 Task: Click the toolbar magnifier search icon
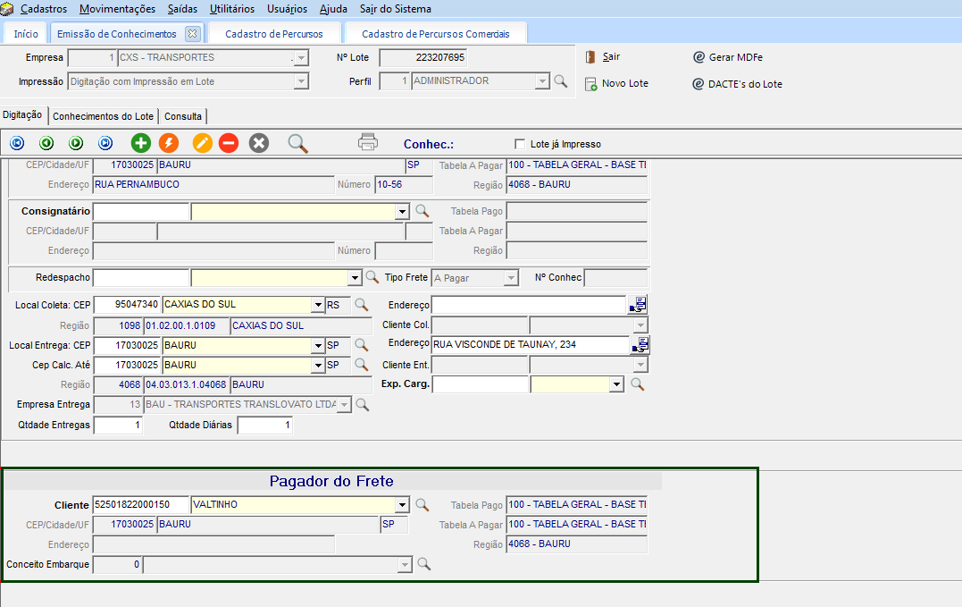pos(297,143)
